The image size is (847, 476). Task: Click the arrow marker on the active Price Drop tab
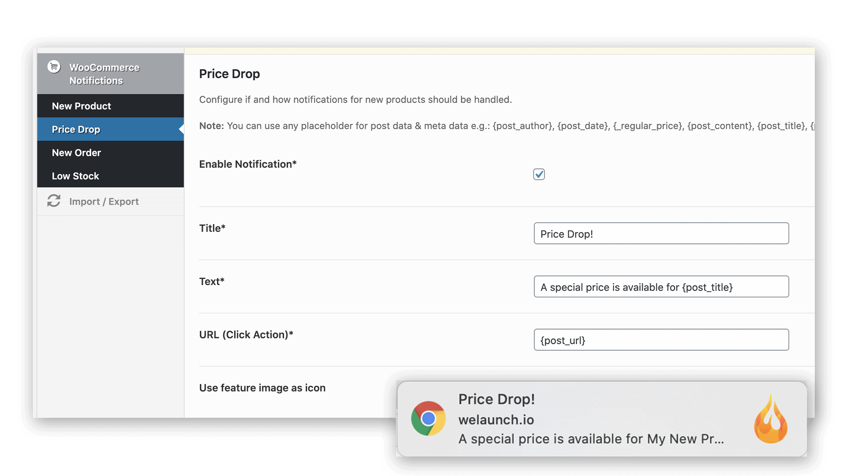[181, 129]
